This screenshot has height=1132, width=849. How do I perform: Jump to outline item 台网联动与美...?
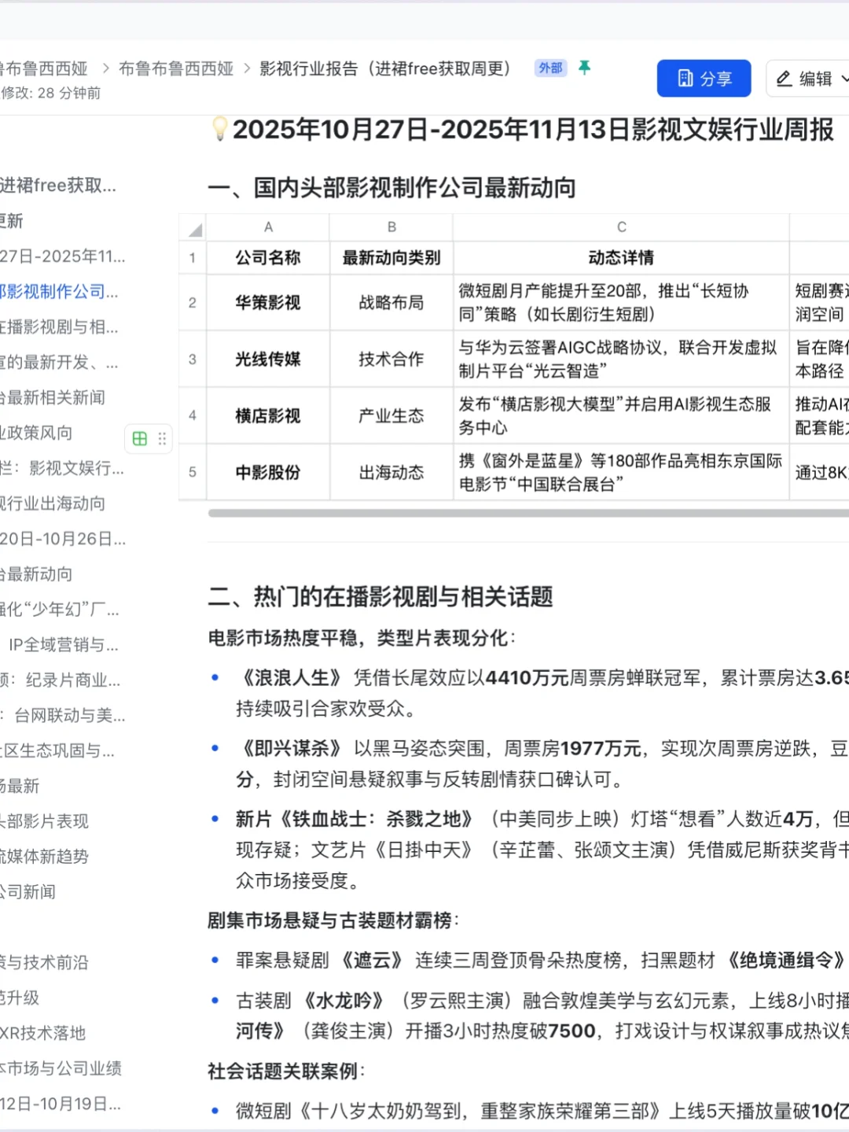[x=63, y=716]
